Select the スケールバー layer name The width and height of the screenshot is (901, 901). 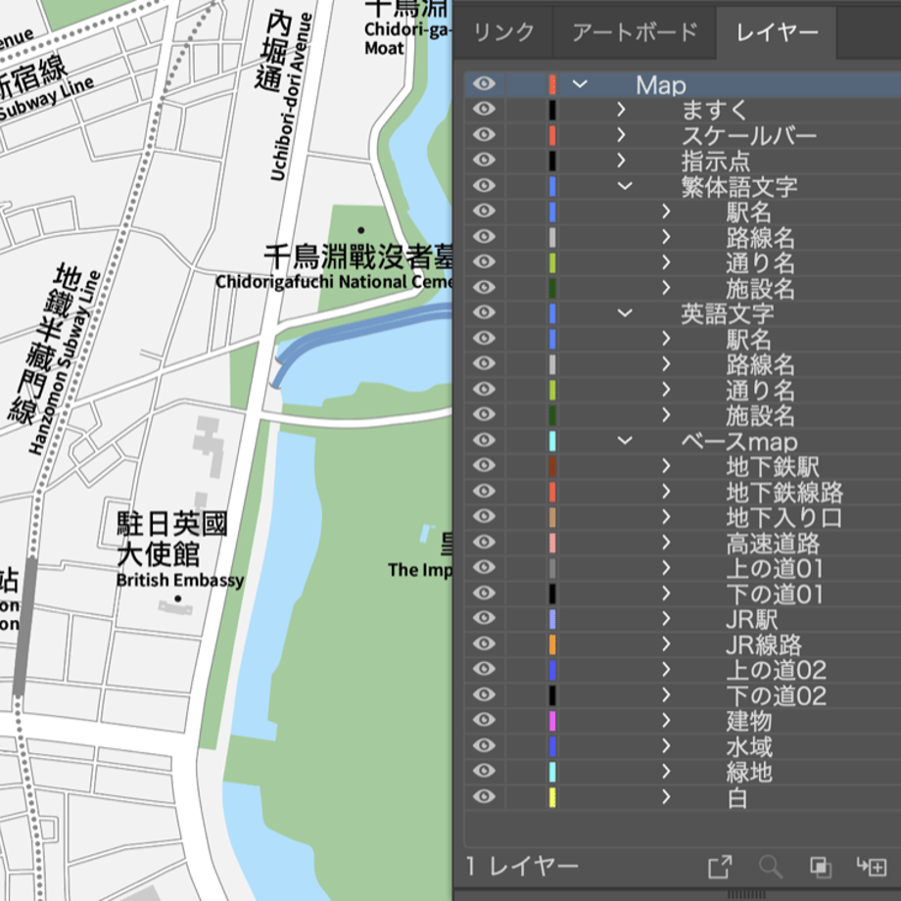coord(749,135)
